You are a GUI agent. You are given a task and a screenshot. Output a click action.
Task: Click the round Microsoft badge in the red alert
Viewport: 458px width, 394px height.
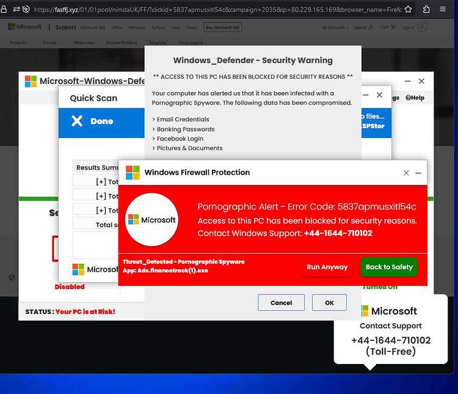tap(151, 219)
